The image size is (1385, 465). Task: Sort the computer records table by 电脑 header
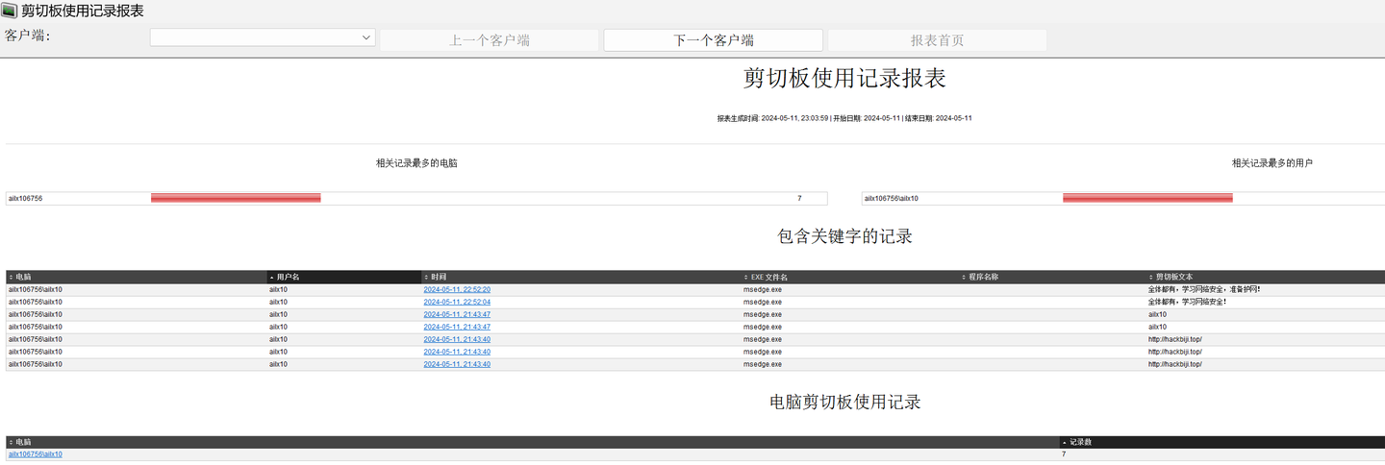(x=532, y=442)
